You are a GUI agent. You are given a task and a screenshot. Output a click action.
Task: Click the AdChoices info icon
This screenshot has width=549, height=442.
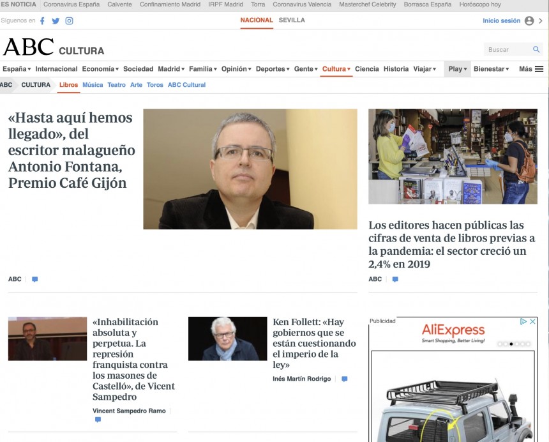point(523,321)
